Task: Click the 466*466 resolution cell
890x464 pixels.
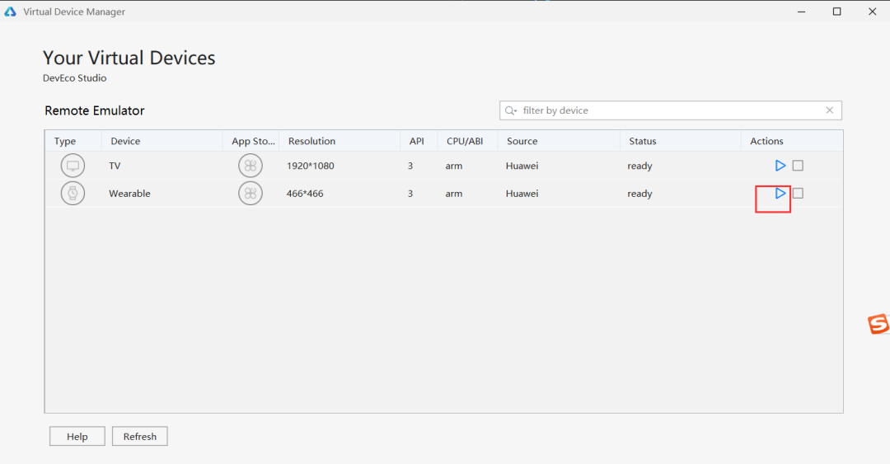Action: tap(305, 193)
